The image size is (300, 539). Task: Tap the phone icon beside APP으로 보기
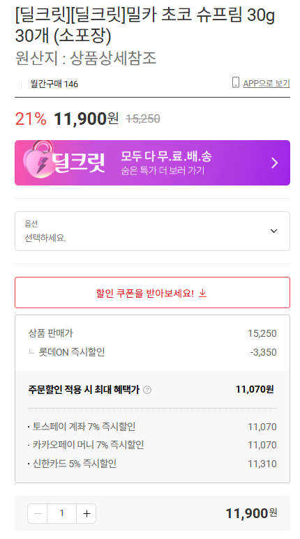click(235, 83)
